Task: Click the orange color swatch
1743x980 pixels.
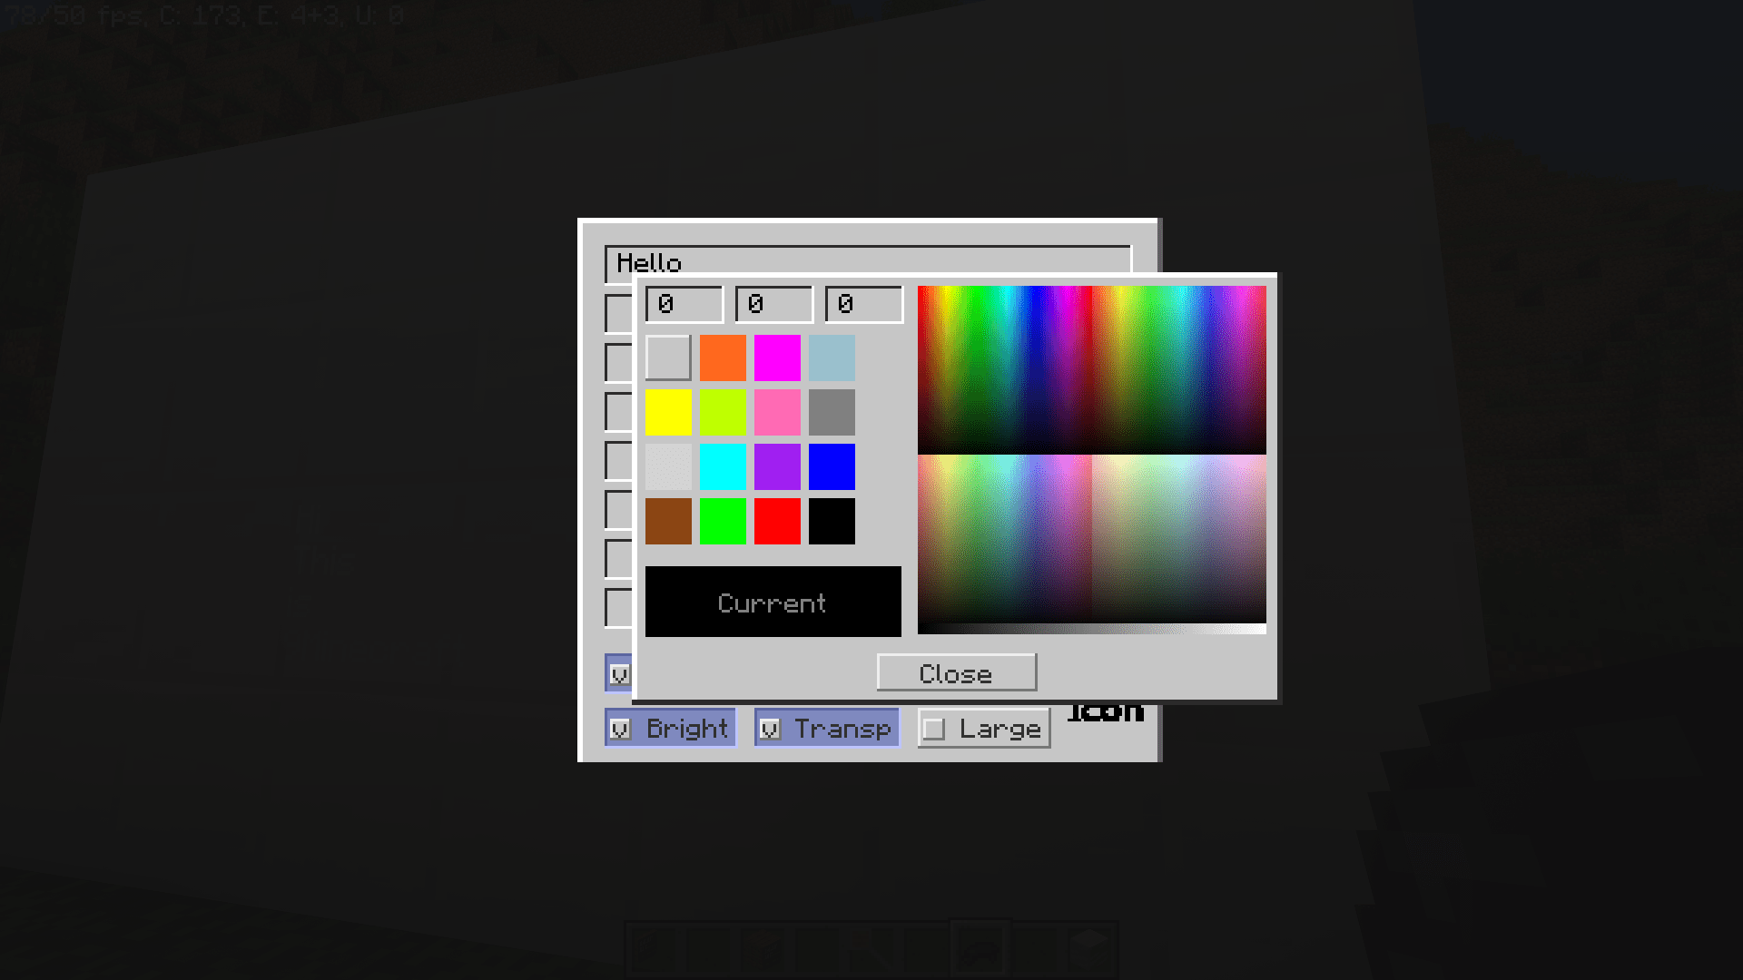Action: [x=723, y=358]
